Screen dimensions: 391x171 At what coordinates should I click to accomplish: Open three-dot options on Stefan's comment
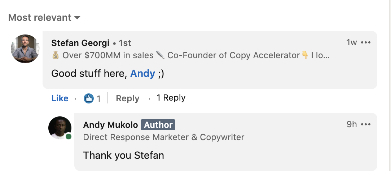pyautogui.click(x=366, y=42)
